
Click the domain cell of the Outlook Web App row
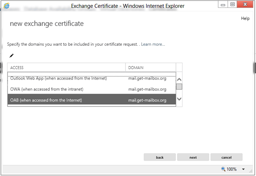pos(147,78)
